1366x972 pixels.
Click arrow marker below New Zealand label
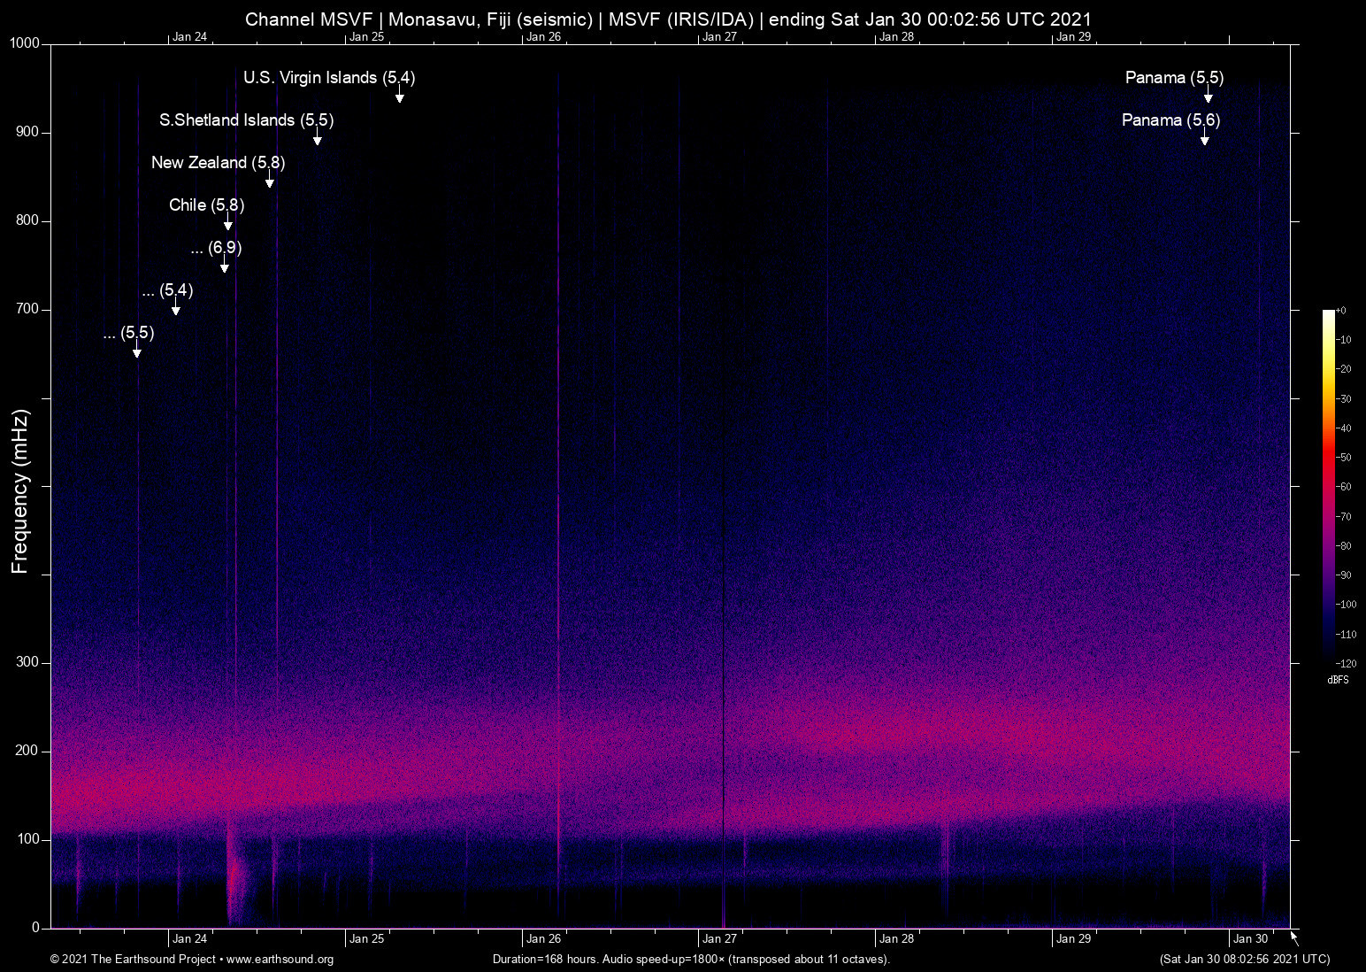point(270,180)
